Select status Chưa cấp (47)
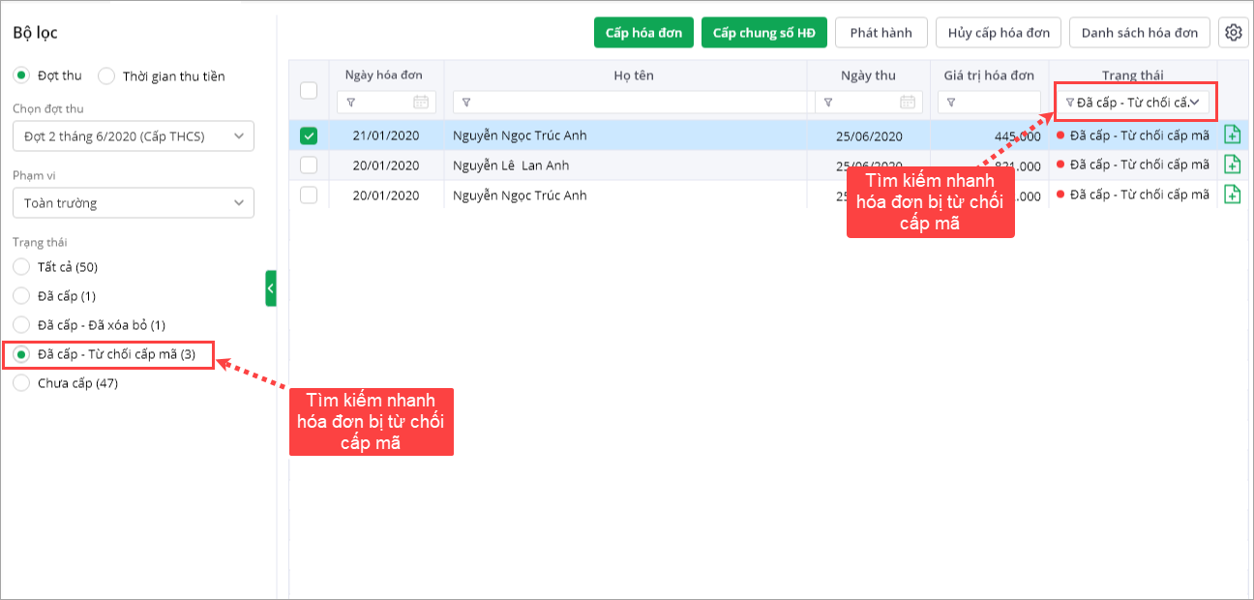 click(x=21, y=383)
